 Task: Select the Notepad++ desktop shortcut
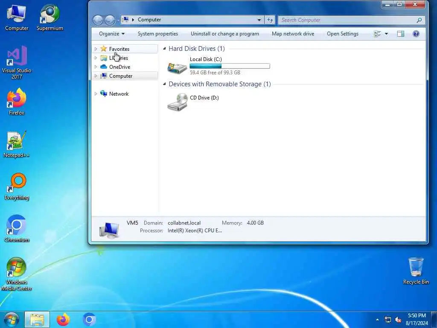point(17,144)
